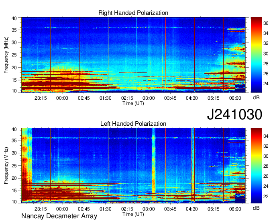Click the "02:15" time tick on Left Handed plot
This screenshot has height=221, width=273.
point(127,209)
